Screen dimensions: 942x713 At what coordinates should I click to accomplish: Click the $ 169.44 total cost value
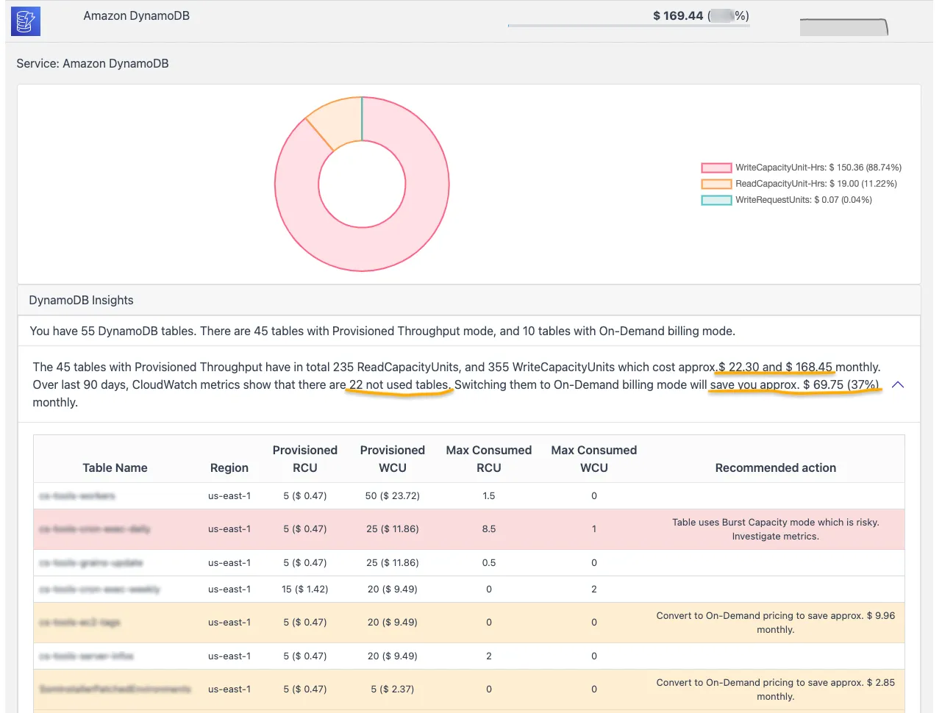click(678, 15)
